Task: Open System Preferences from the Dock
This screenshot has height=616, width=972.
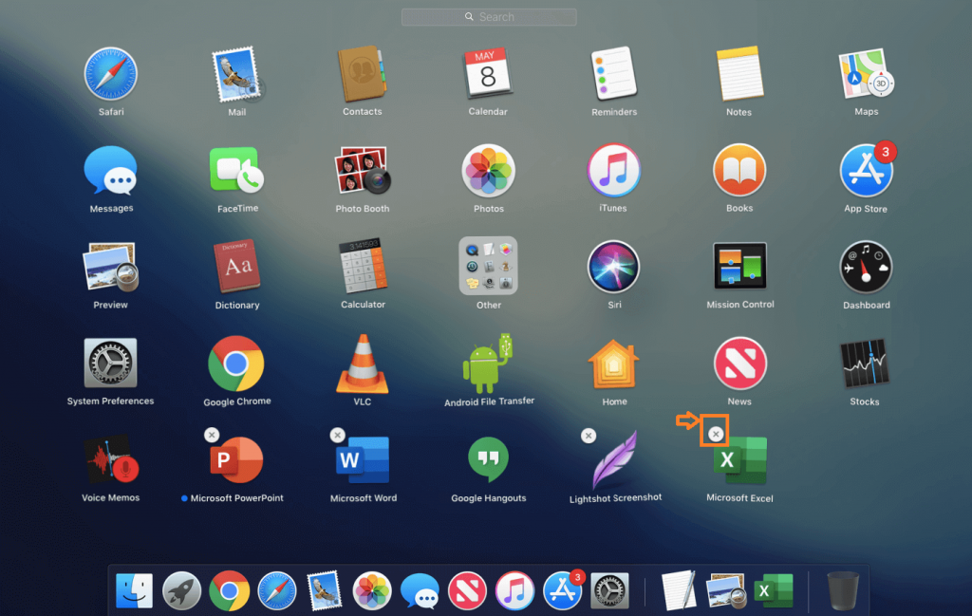Action: (610, 590)
